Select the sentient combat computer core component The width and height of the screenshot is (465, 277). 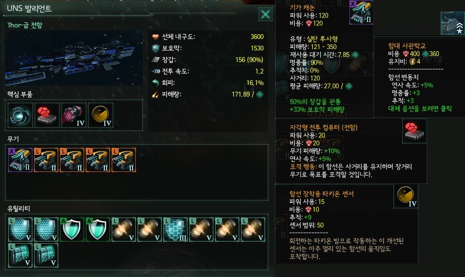47,115
